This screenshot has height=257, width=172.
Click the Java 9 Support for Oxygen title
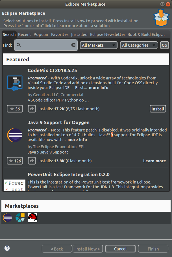[58, 122]
